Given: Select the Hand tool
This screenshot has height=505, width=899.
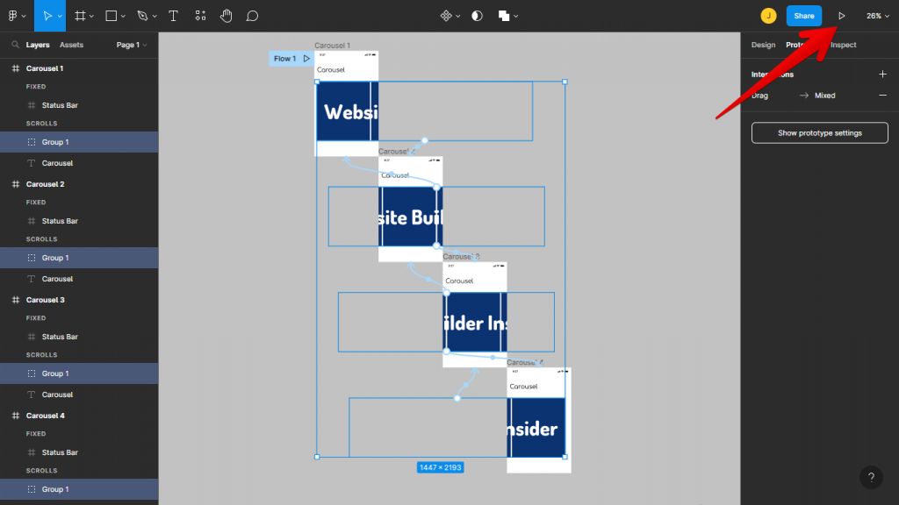Looking at the screenshot, I should [x=226, y=15].
